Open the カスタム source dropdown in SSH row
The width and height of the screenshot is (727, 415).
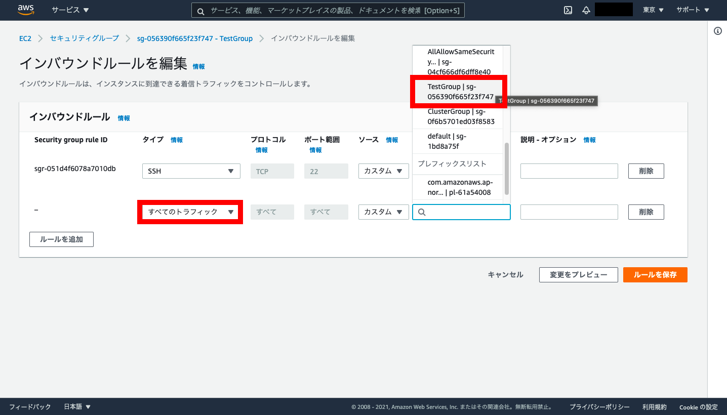tap(384, 171)
